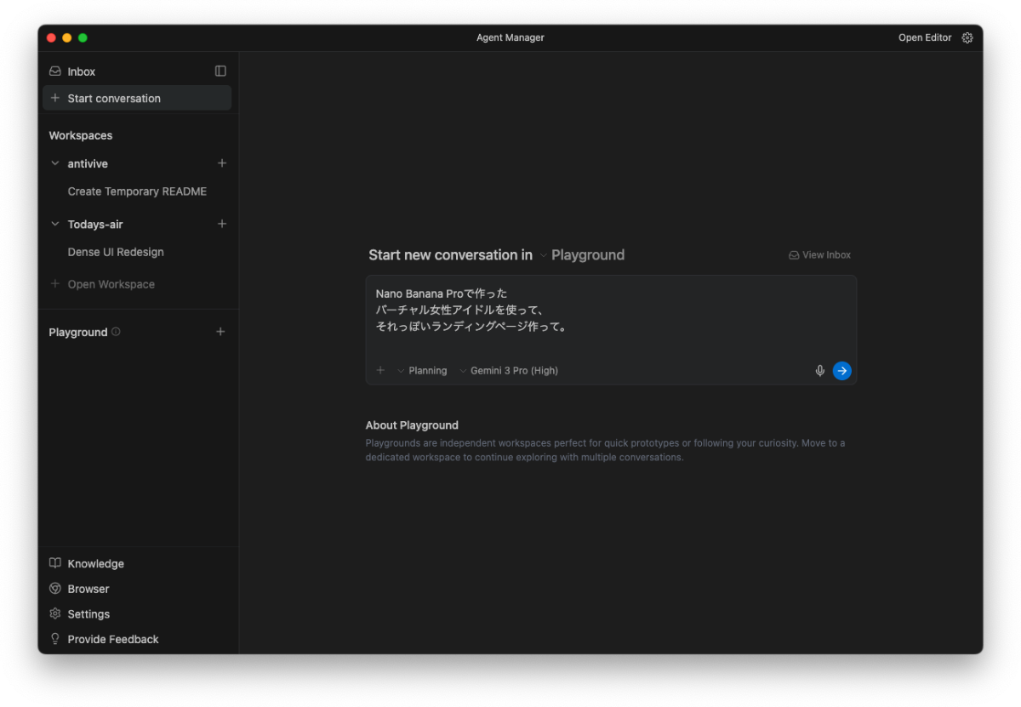Toggle the sidebar panel icon
The width and height of the screenshot is (1021, 707).
click(220, 71)
